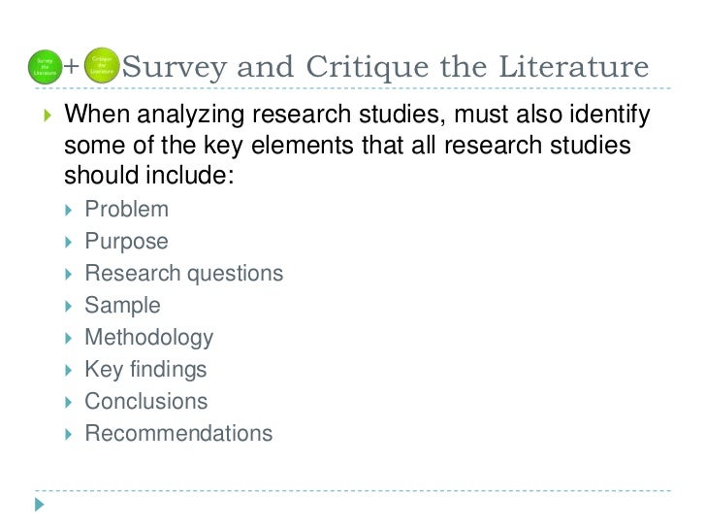The height and width of the screenshot is (530, 706).
Task: Click the "Problem" list item text
Action: point(126,210)
